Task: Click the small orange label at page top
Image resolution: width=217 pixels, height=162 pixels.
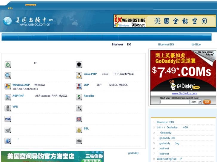Action: pos(30,5)
